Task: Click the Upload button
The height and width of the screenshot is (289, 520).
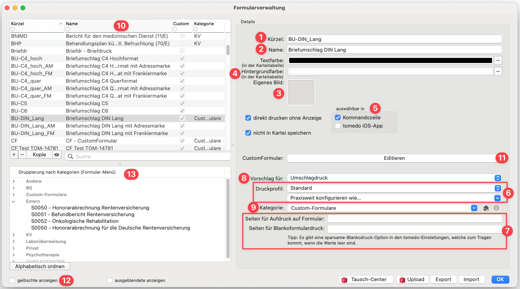Action: tap(412, 280)
